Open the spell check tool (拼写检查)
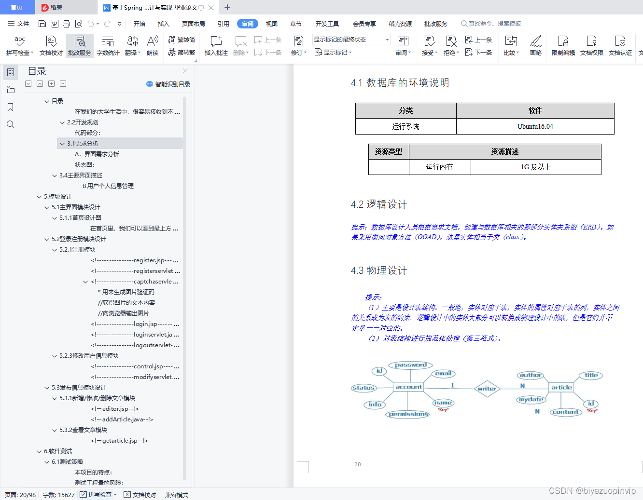The image size is (643, 500). coord(20,46)
